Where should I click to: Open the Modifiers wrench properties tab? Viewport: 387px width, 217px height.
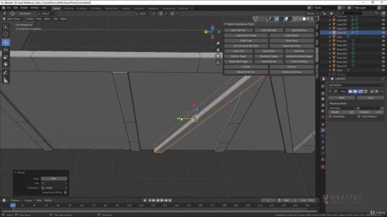(x=323, y=130)
